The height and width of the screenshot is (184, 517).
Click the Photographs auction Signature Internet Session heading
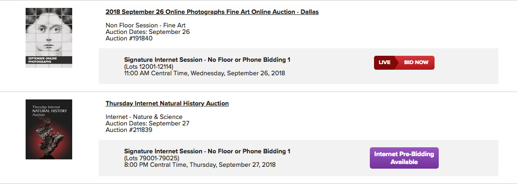pos(207,60)
